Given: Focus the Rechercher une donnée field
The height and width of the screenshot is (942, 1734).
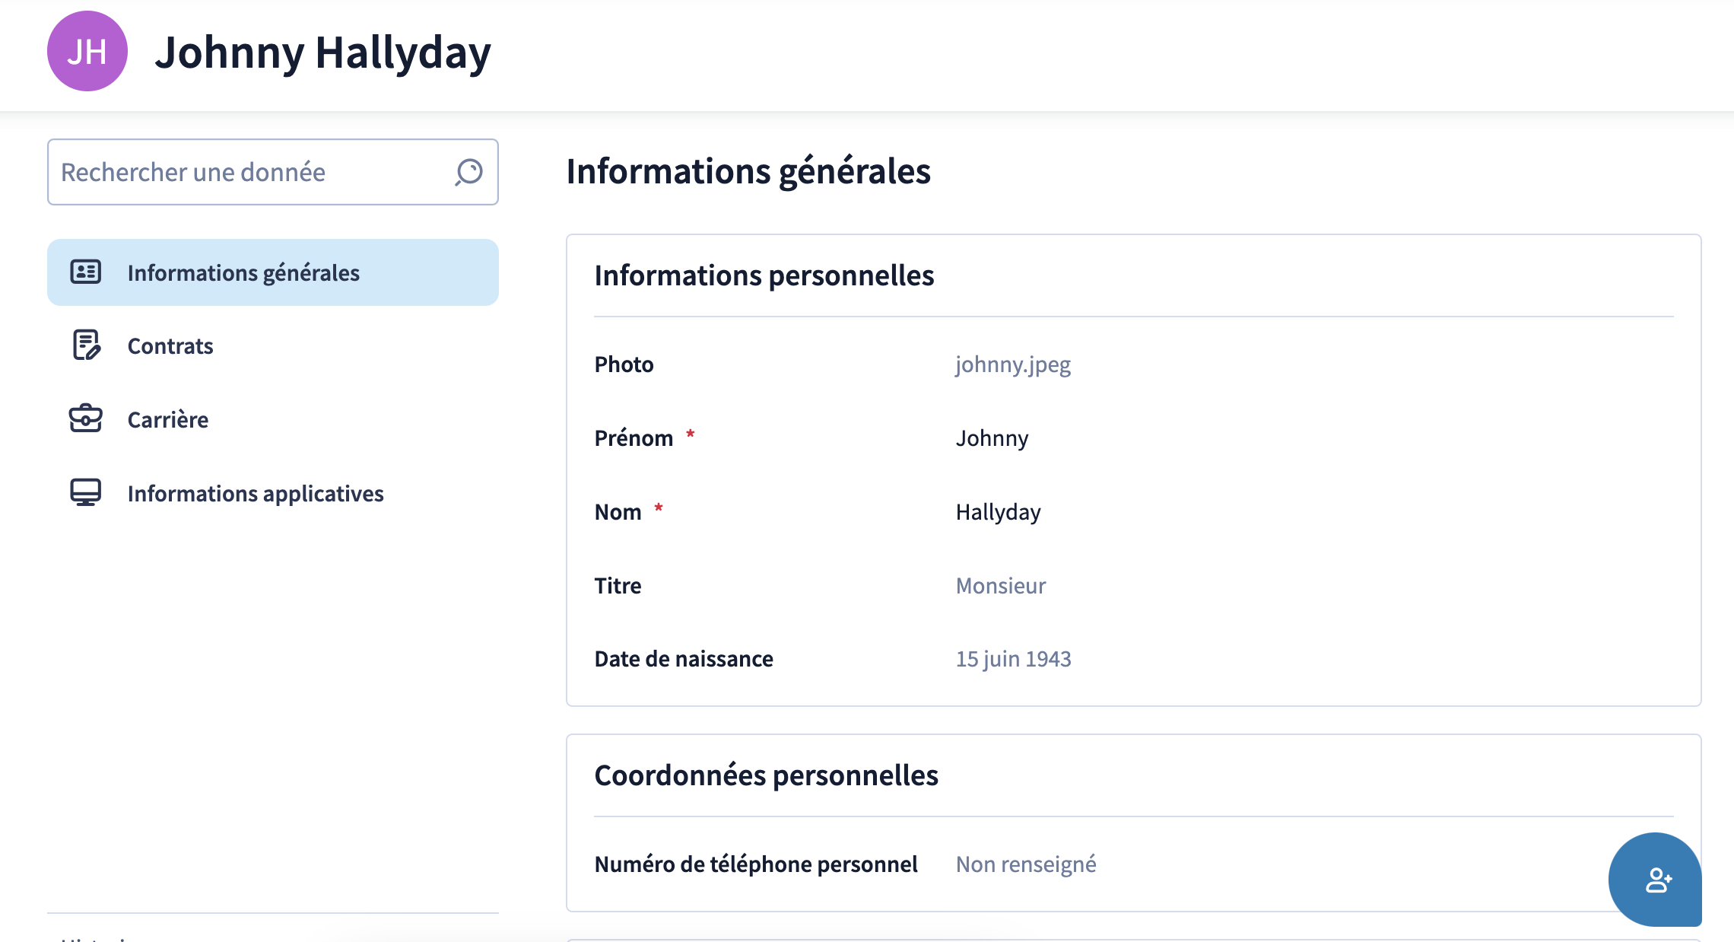Looking at the screenshot, I should point(273,172).
